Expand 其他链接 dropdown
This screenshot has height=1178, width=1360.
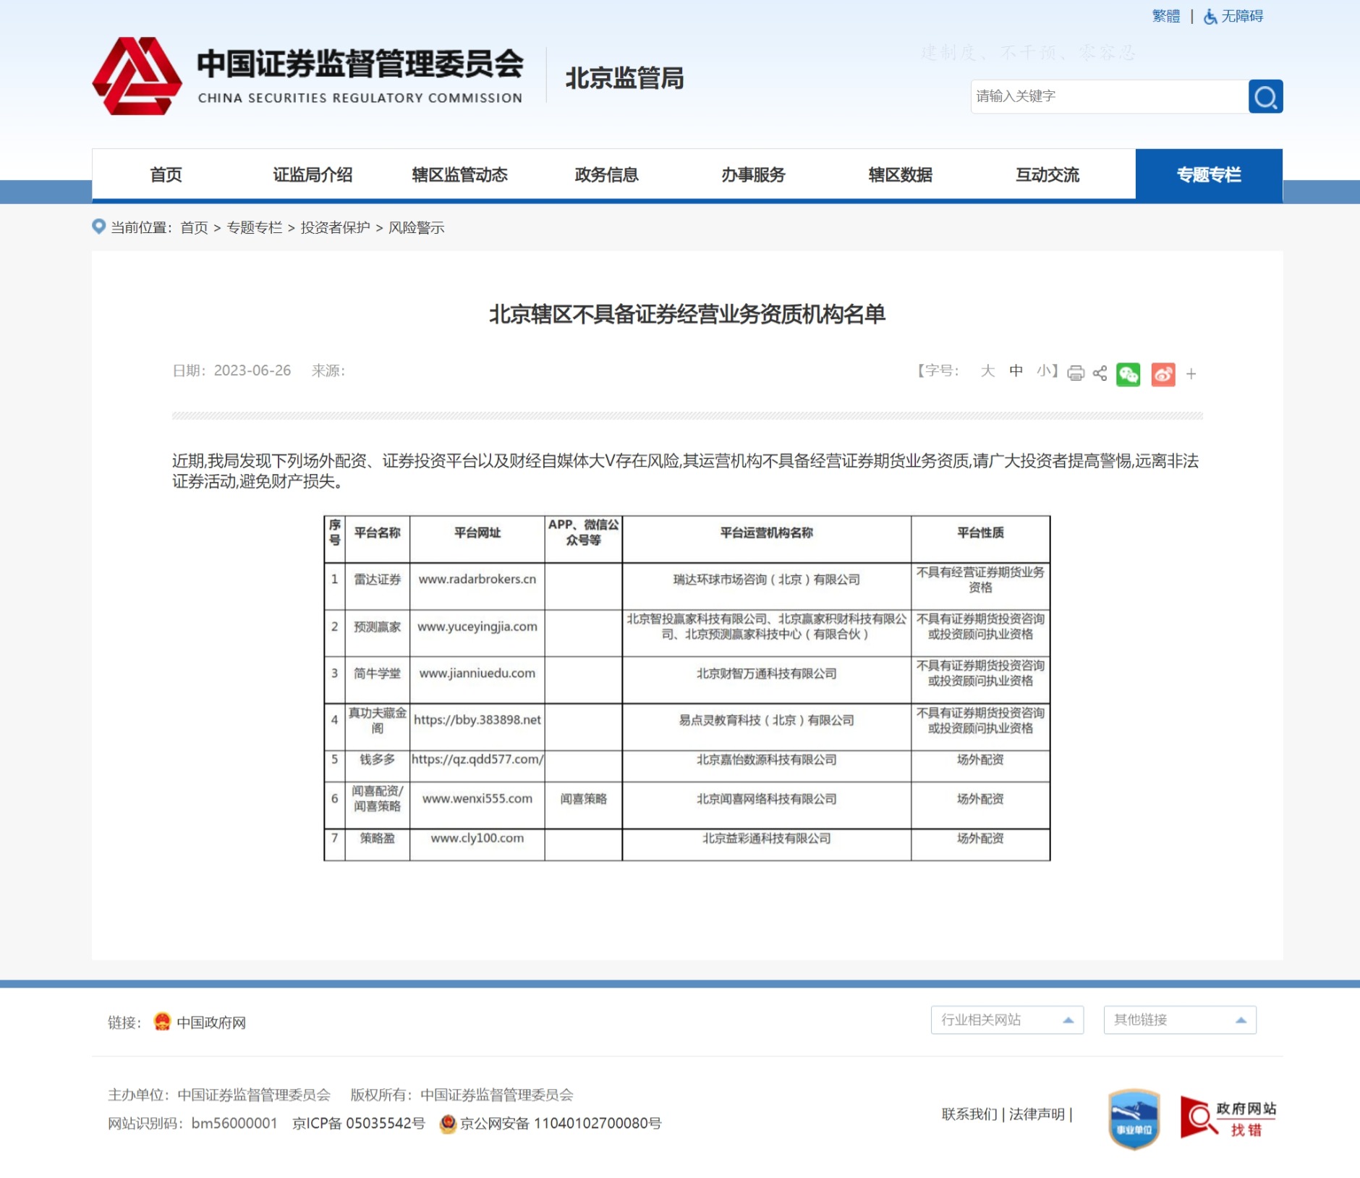[x=1180, y=1020]
